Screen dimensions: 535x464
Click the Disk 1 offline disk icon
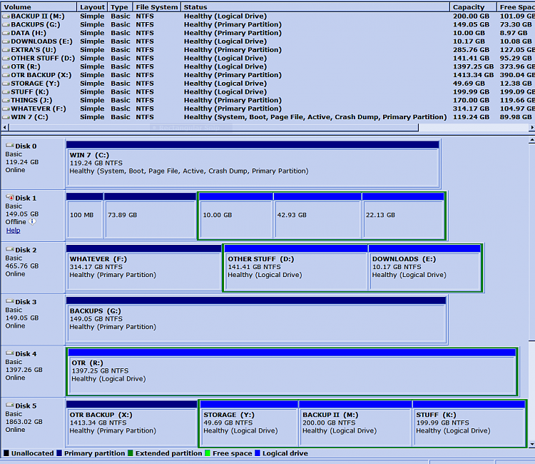(x=9, y=197)
